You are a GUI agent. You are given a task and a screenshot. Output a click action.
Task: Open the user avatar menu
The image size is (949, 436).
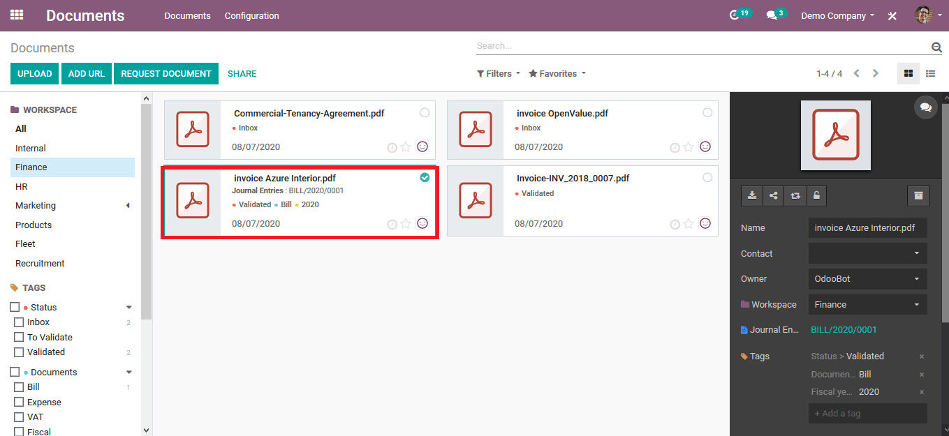(x=928, y=15)
